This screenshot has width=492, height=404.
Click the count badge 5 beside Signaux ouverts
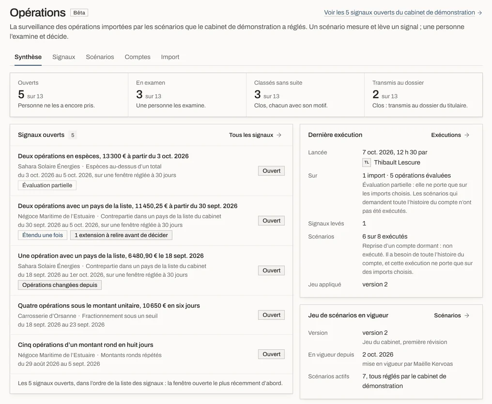[x=73, y=135]
